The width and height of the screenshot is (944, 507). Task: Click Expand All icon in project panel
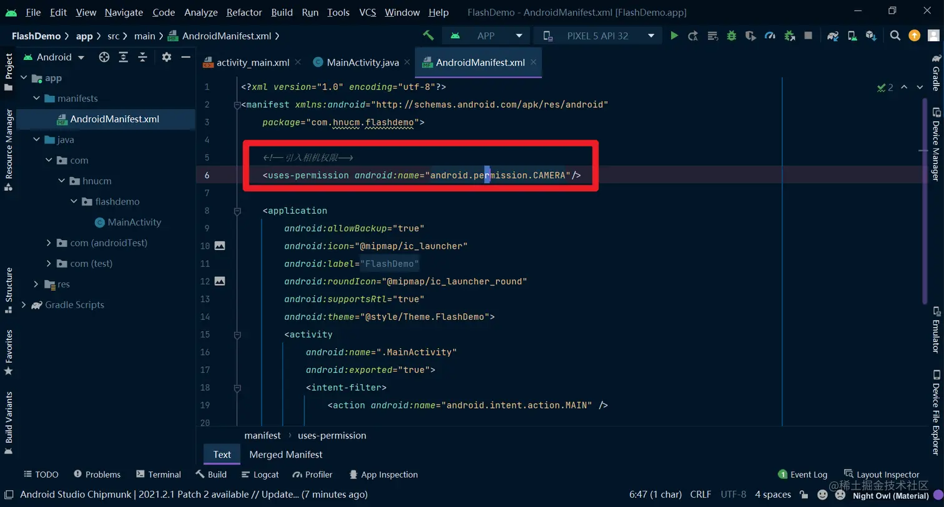click(124, 57)
